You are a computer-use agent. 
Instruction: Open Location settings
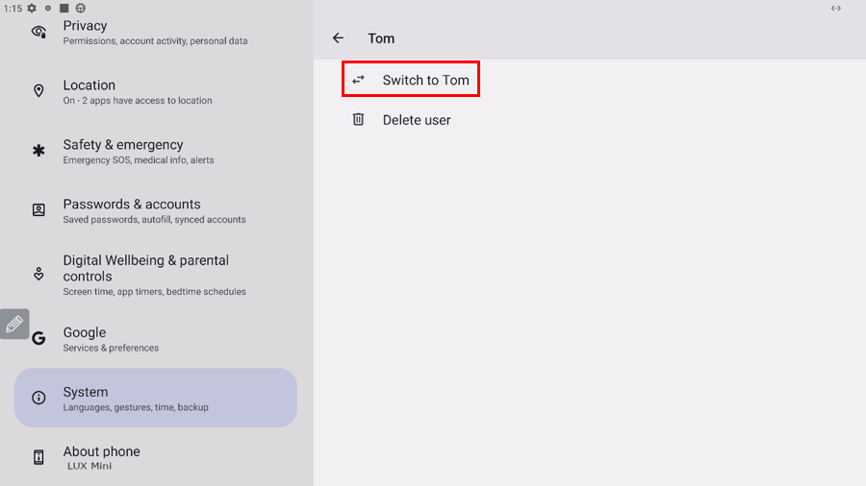click(x=138, y=92)
